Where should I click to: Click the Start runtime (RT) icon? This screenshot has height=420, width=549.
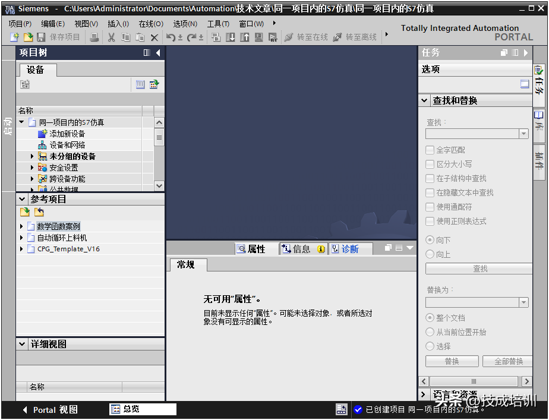tap(272, 37)
